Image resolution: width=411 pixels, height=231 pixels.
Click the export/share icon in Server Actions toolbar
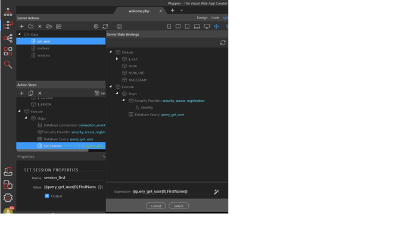59,26
